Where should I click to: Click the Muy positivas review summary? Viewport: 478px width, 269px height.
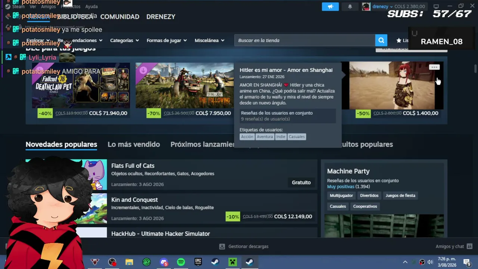click(341, 187)
